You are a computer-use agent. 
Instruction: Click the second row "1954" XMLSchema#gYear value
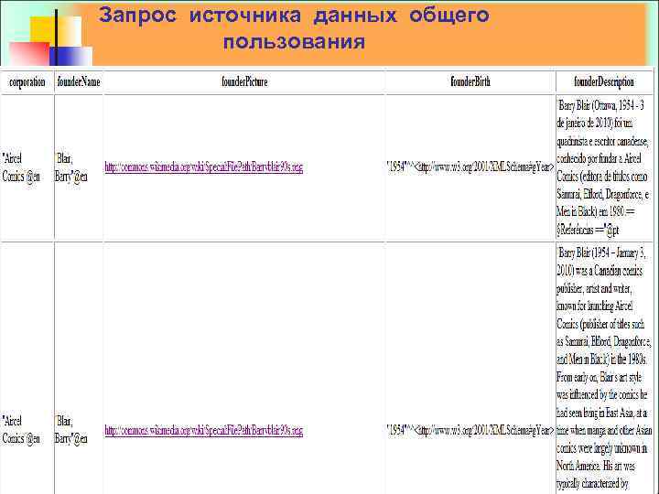click(x=470, y=430)
